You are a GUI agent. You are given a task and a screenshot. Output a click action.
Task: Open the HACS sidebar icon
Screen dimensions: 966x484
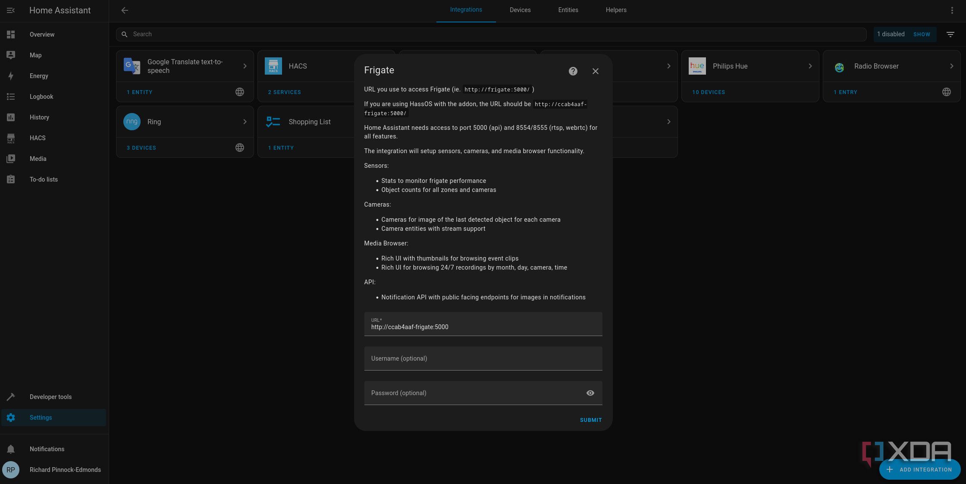(x=11, y=138)
